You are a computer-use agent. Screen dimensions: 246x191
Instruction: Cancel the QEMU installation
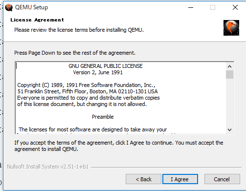pyautogui.click(x=222, y=179)
